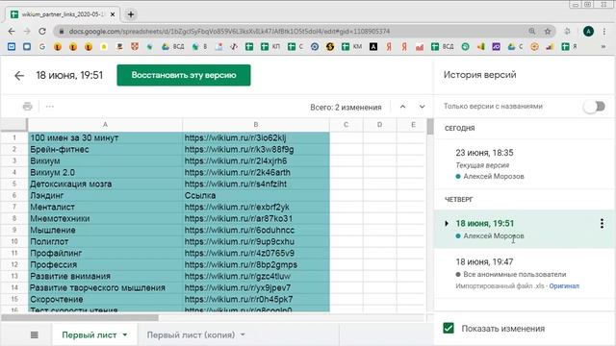Click cell 100 имен за 30 минут
Viewport: 616px width, 346px height.
(105, 137)
